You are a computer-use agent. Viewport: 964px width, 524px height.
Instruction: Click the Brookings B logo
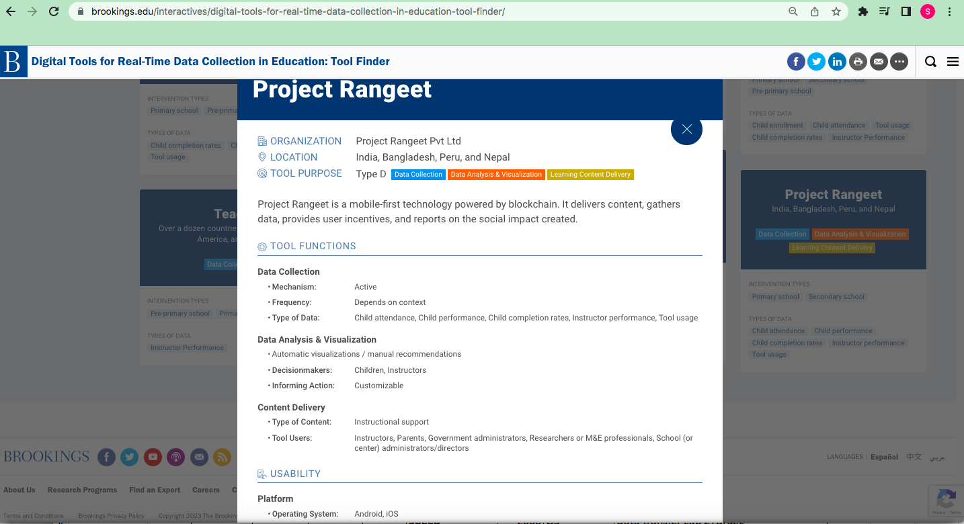pyautogui.click(x=13, y=62)
